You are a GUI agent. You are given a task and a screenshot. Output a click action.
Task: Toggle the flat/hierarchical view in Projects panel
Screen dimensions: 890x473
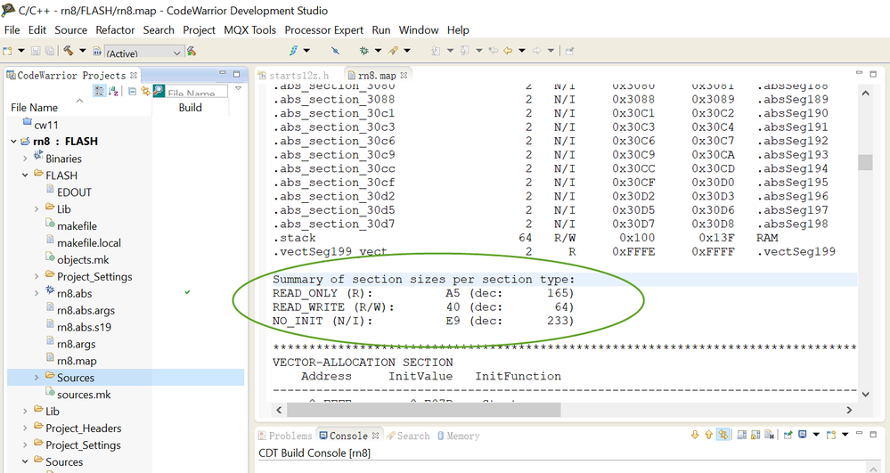pos(99,91)
